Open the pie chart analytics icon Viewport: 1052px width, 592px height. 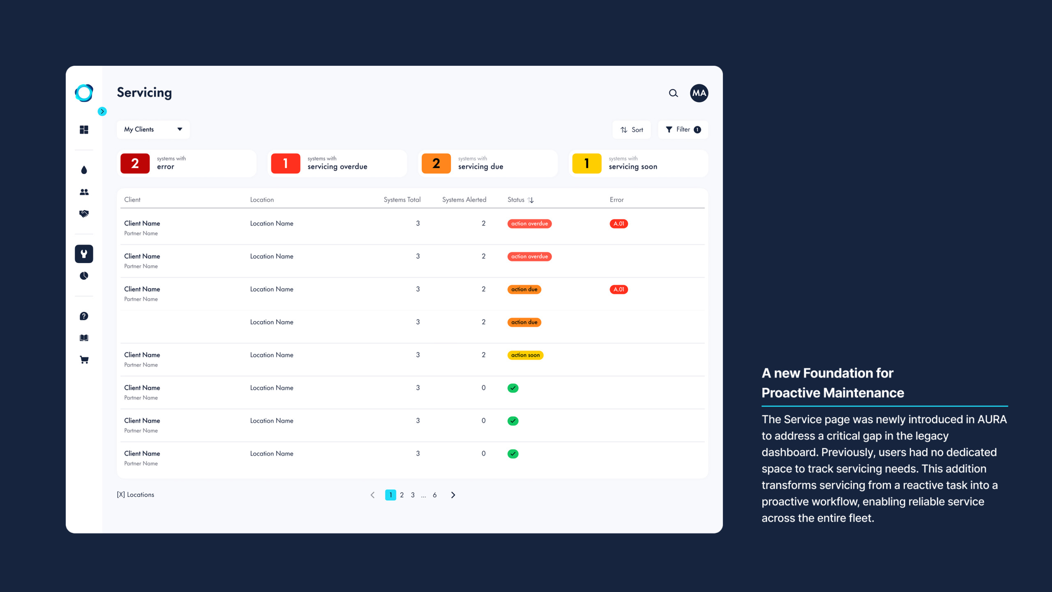pos(84,276)
